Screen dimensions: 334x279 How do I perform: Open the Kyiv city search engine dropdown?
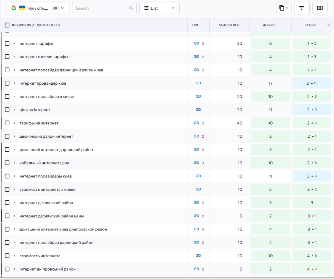(38, 8)
